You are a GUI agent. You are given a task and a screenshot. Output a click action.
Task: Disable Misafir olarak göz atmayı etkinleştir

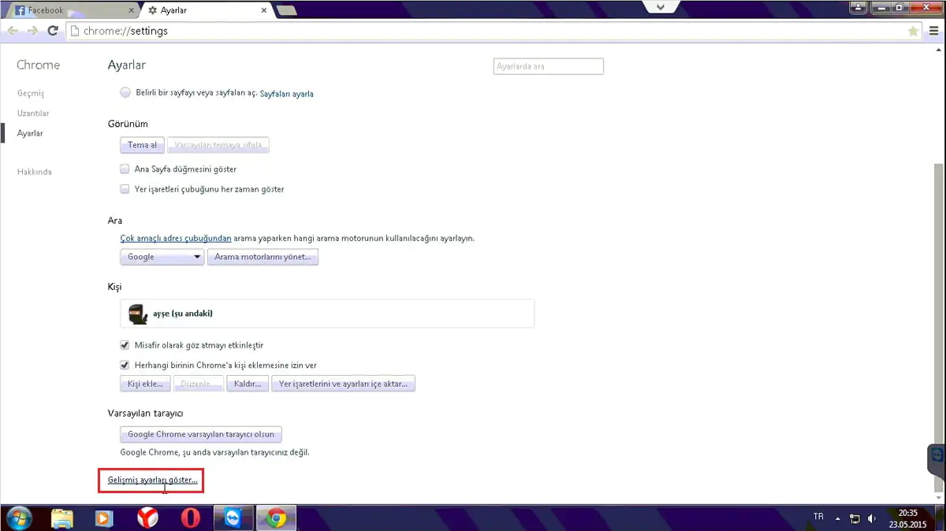pyautogui.click(x=125, y=344)
